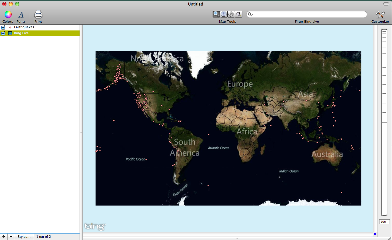Click the zoom value field showing 100

coord(384,222)
